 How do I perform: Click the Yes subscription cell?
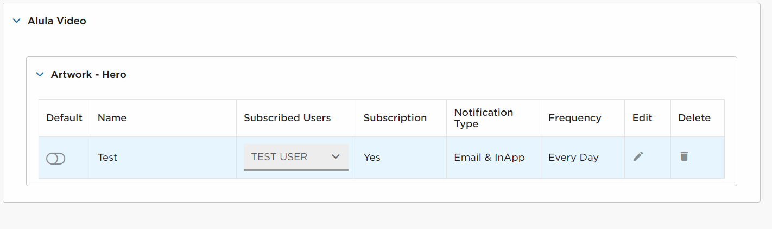372,158
